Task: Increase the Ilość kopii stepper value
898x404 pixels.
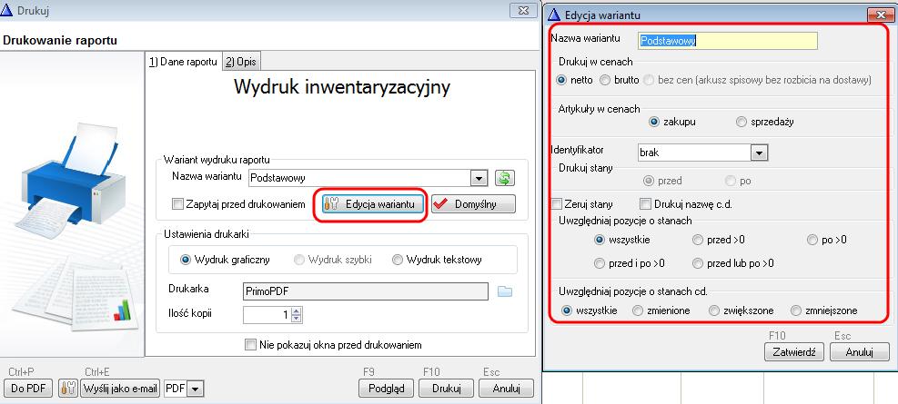Action: [x=296, y=310]
